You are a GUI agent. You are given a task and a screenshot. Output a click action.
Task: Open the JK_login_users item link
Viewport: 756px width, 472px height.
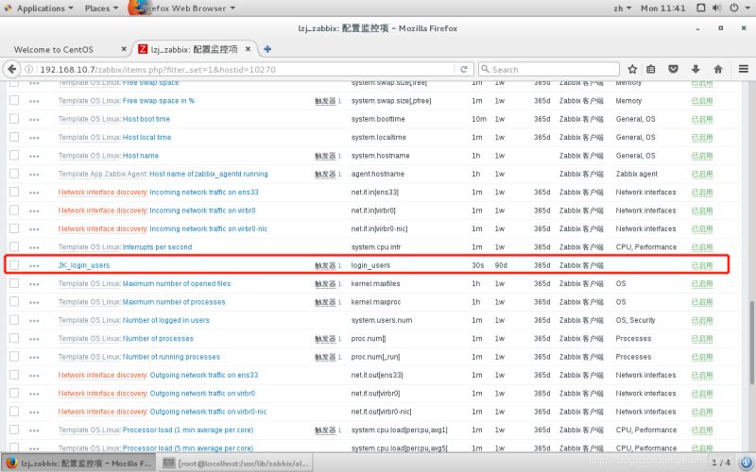(x=84, y=265)
